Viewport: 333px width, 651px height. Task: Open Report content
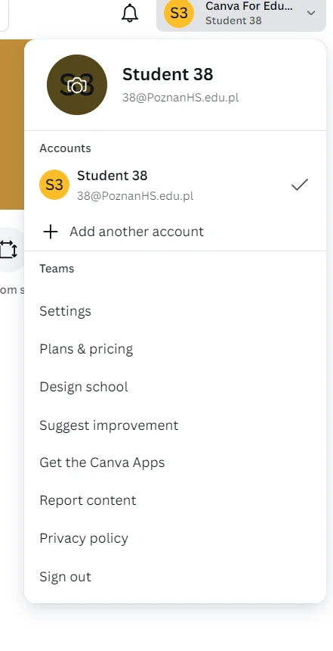tap(88, 500)
